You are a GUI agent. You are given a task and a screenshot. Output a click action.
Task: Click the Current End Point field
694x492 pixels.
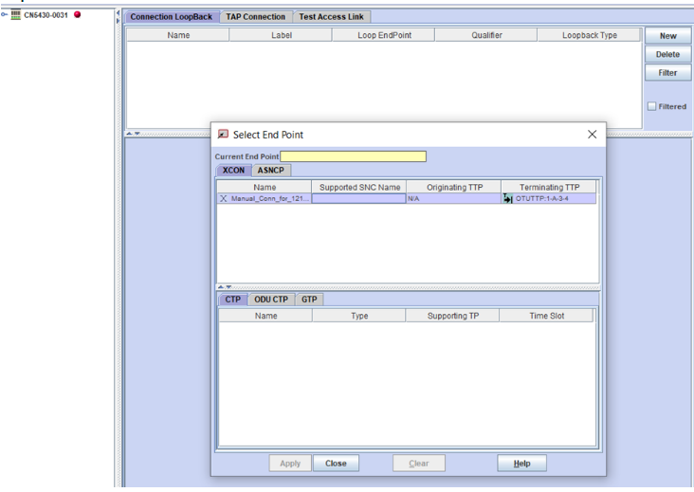click(353, 156)
